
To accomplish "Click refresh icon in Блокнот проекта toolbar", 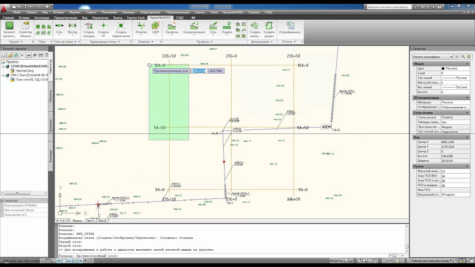I will coord(16,55).
